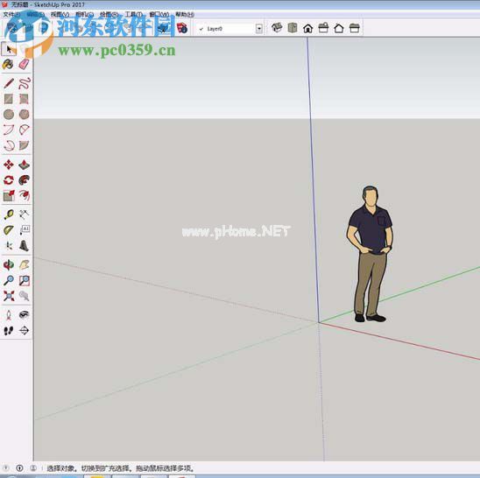Select the standing human figure component

(370, 254)
